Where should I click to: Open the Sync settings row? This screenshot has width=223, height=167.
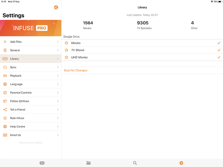[31, 67]
